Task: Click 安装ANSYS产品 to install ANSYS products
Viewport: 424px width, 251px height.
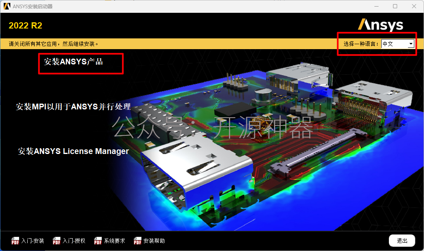Action: 73,62
